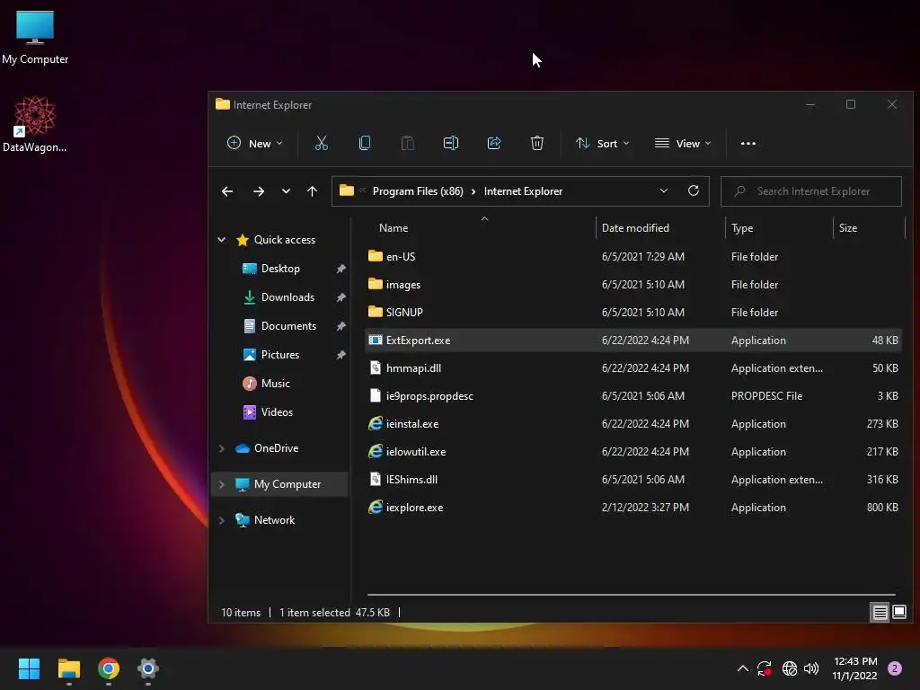This screenshot has width=920, height=690.
Task: Click the sync status tray icon
Action: point(764,668)
